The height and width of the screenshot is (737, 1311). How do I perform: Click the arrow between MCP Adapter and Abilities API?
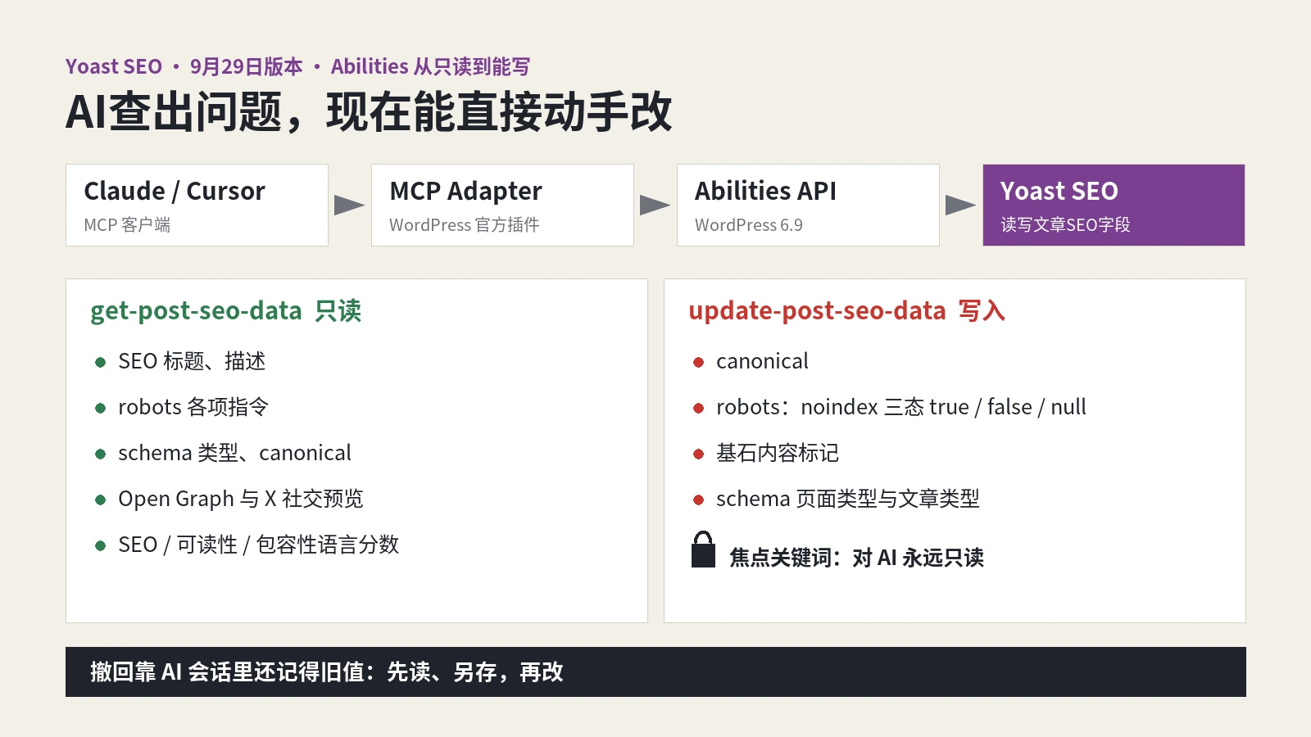pyautogui.click(x=655, y=205)
